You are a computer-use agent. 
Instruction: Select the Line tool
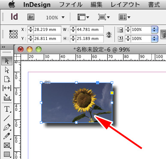pyautogui.click(x=7, y=118)
